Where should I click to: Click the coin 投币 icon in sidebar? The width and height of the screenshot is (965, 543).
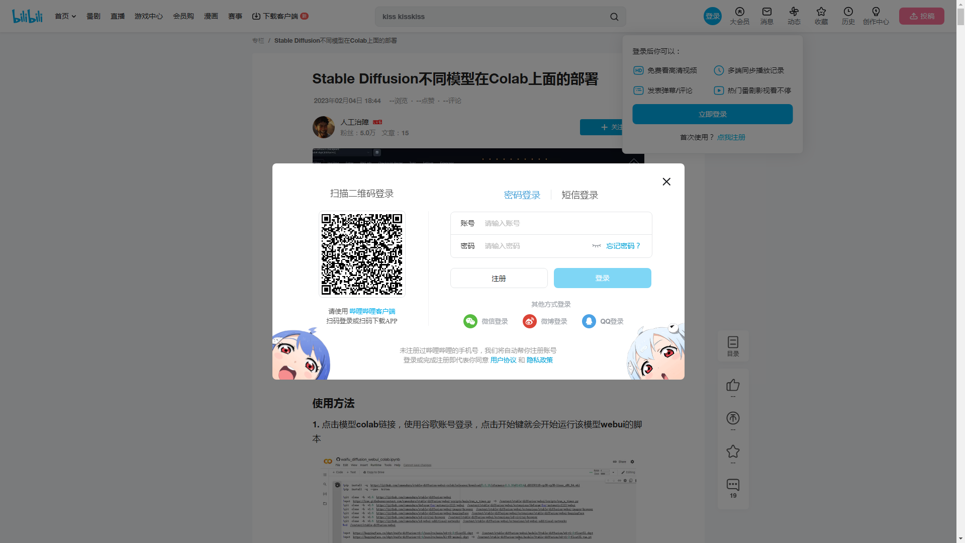[x=733, y=418]
